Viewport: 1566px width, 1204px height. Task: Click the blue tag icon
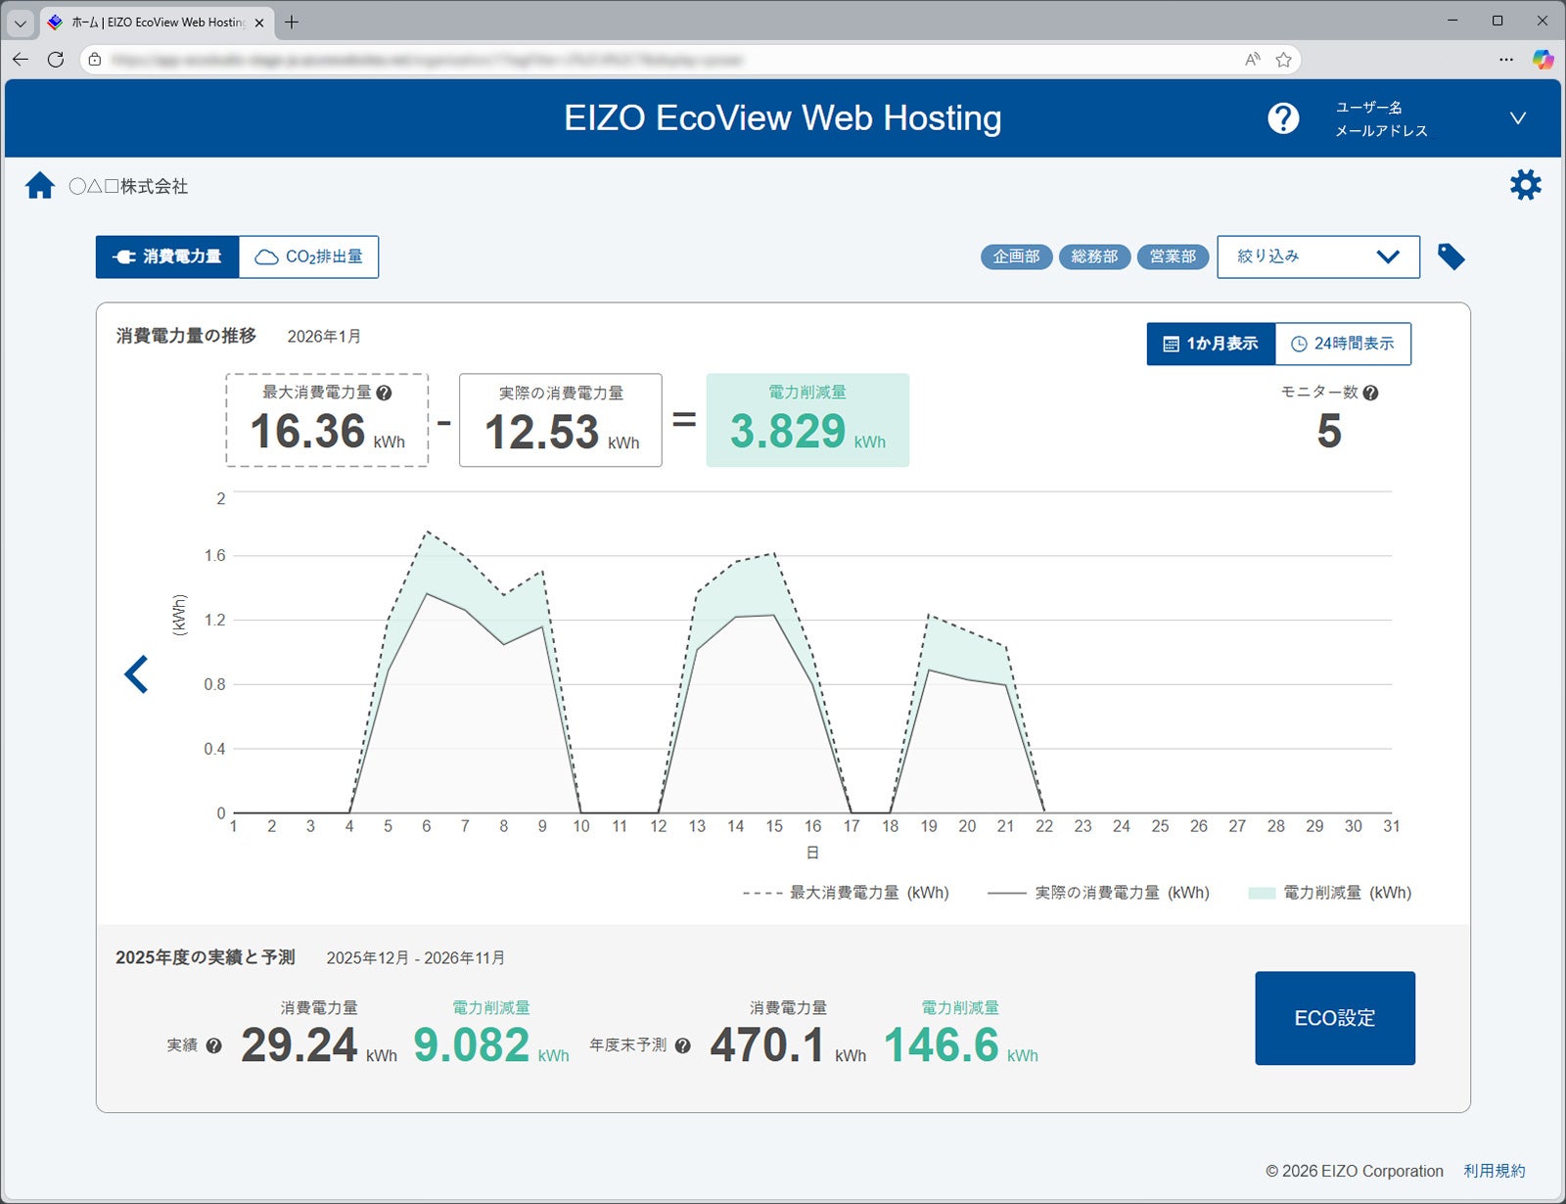pyautogui.click(x=1451, y=257)
